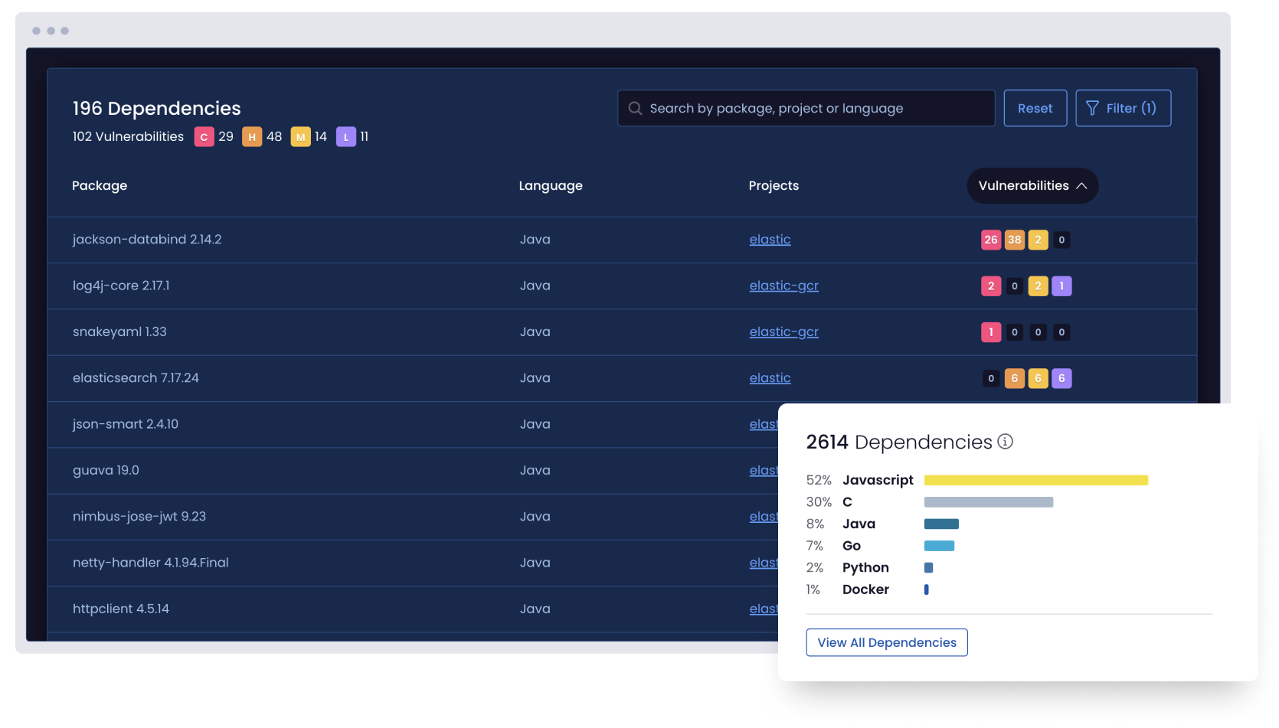Click the Low severity badge in summary

(x=346, y=137)
